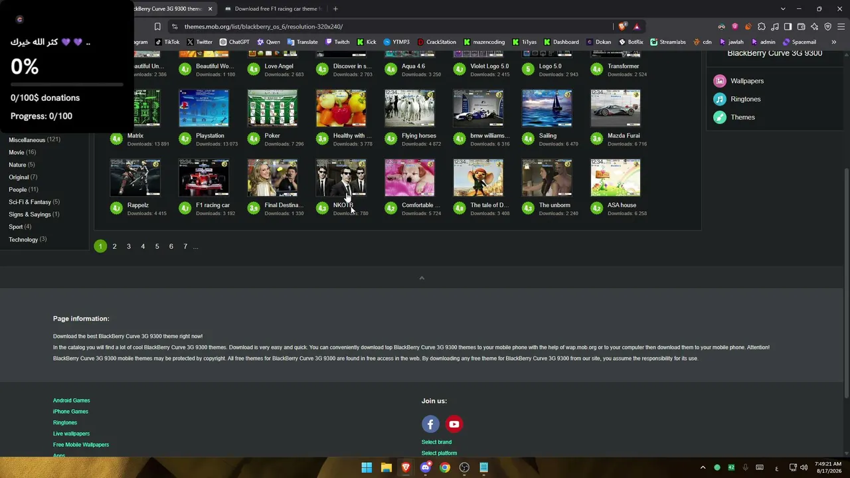
Task: Open the F1 racing car theme thumbnail
Action: pos(204,178)
